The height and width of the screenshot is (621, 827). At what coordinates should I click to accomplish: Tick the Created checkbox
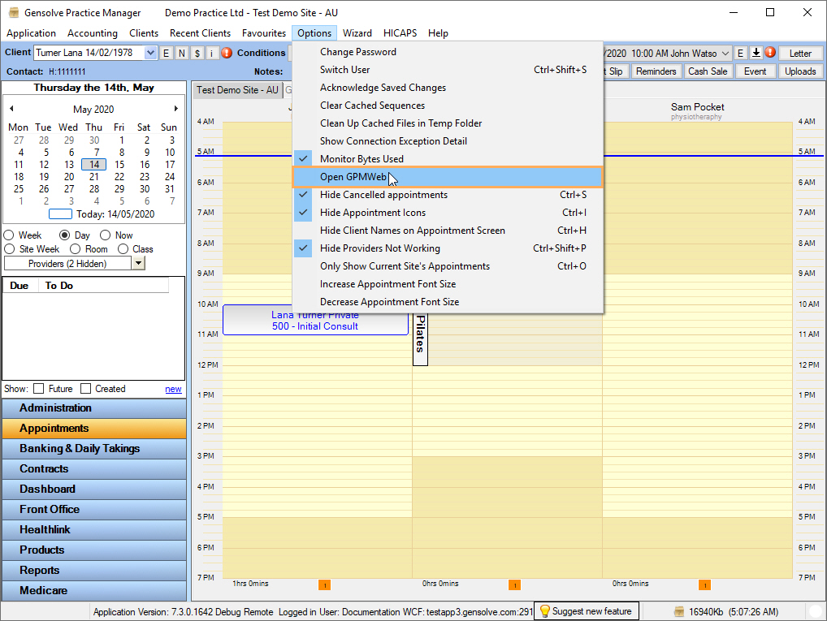(x=85, y=389)
